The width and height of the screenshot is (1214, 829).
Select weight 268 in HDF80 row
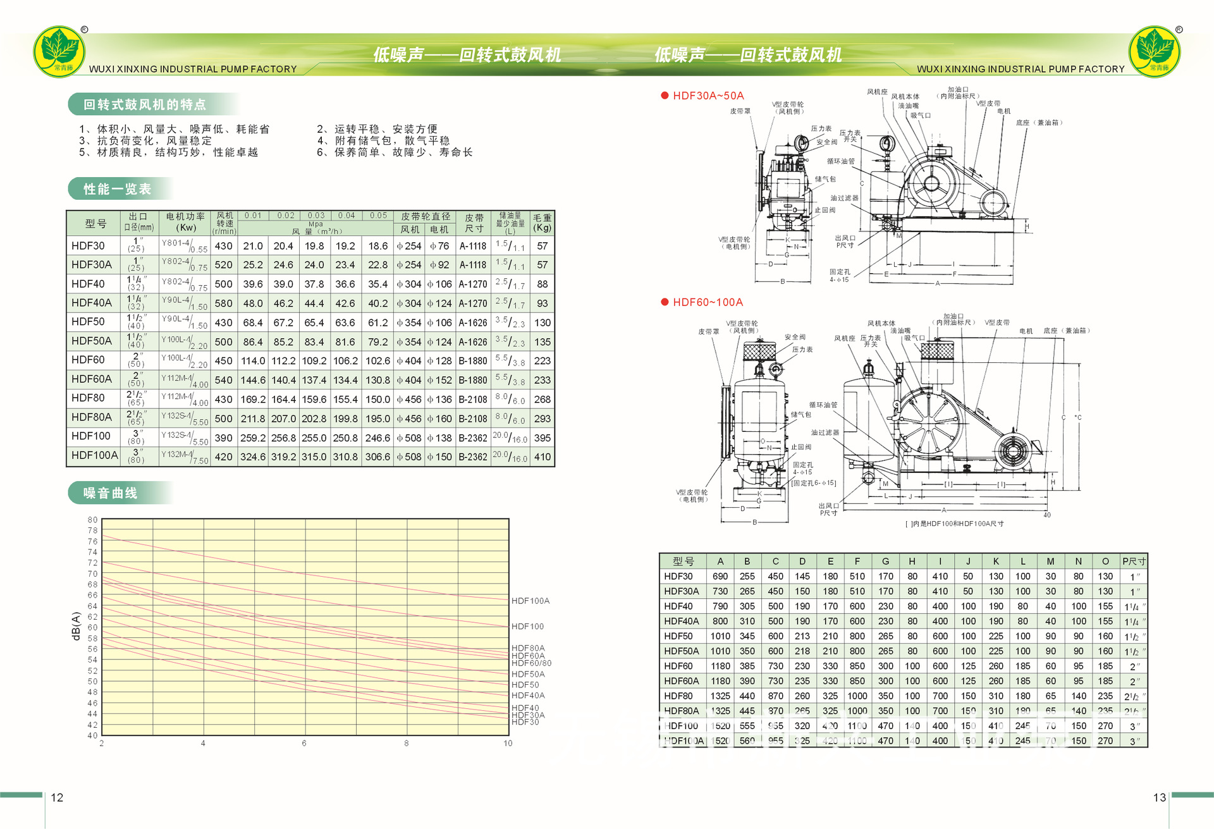542,399
